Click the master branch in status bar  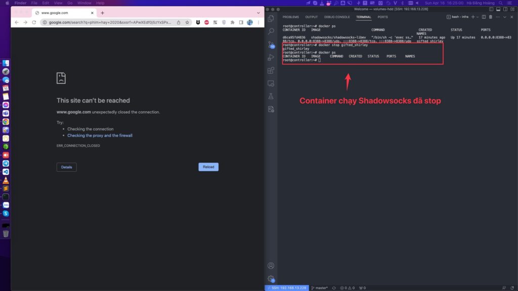(x=320, y=288)
